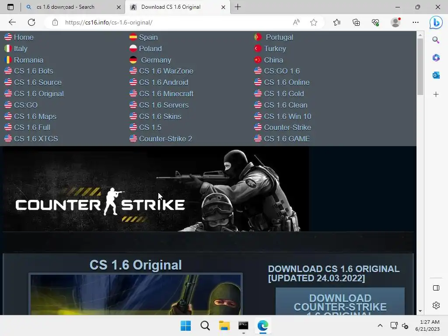Click the Counter Strike banner image
Viewport: 448px width, 336px height.
156,189
